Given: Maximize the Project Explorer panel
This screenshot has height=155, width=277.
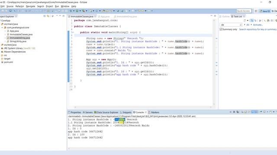Looking at the screenshot, I should point(64,16).
